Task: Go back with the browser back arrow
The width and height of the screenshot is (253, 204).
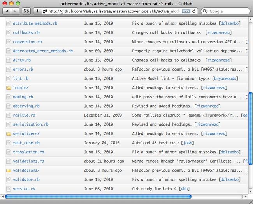Action: coord(7,11)
